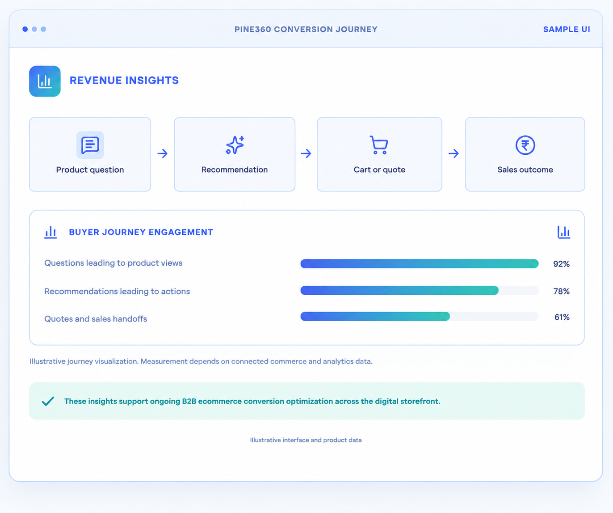The height and width of the screenshot is (513, 613).
Task: Click the BUYER JOURNEY ENGAGEMENT heading
Action: point(141,232)
